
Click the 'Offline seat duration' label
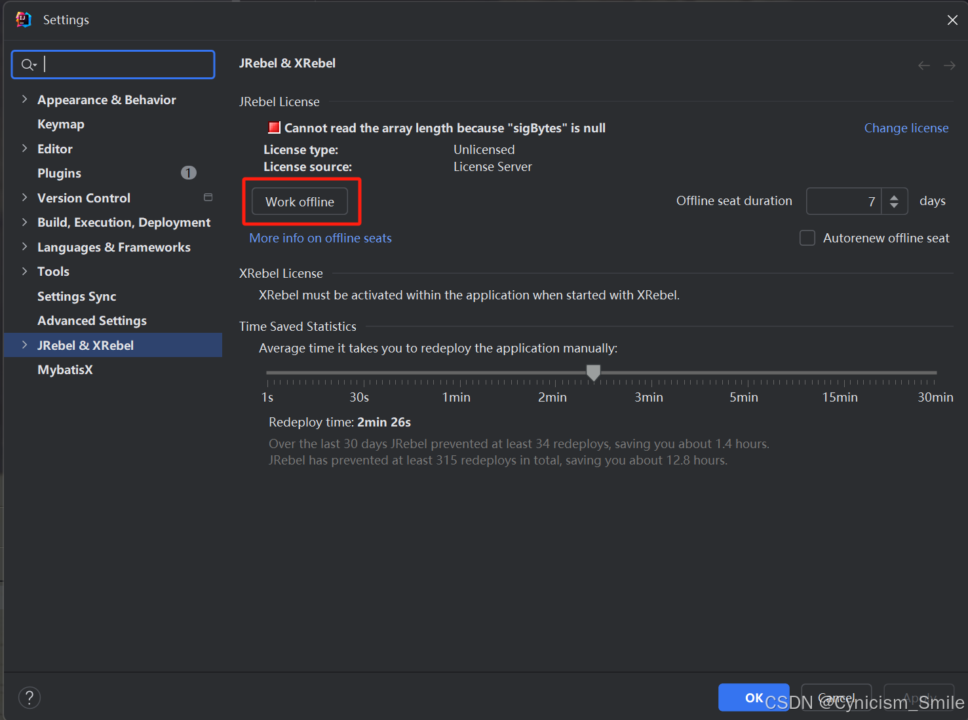(734, 200)
